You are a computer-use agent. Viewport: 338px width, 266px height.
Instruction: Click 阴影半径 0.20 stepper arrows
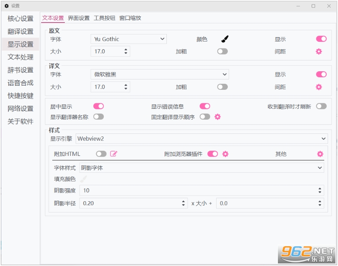click(183, 203)
